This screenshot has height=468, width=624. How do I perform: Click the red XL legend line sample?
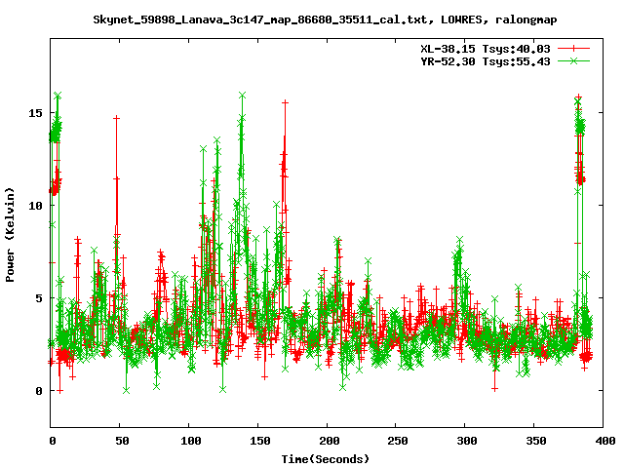coord(573,49)
